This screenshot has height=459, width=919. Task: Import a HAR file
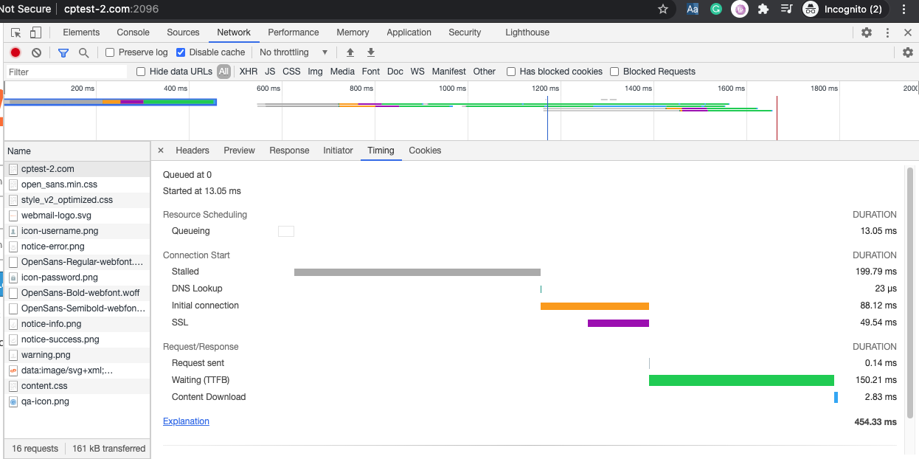350,52
